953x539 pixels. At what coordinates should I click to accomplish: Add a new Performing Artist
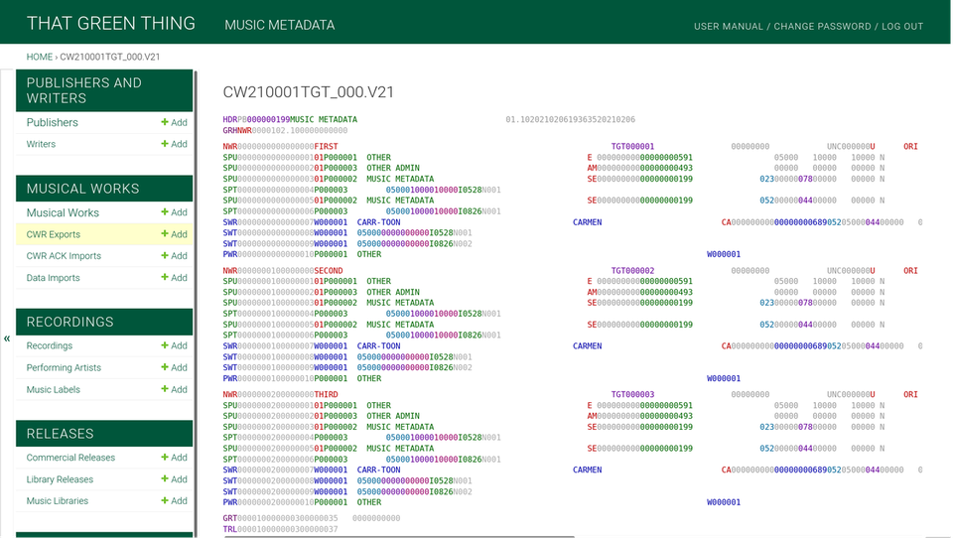pyautogui.click(x=174, y=368)
